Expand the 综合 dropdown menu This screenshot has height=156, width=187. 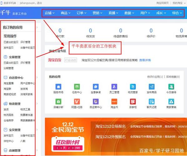[x=177, y=13]
